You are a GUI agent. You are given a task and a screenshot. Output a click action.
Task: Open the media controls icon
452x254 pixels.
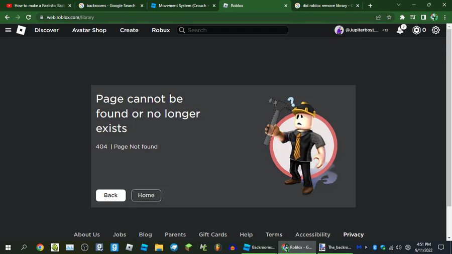(x=413, y=17)
